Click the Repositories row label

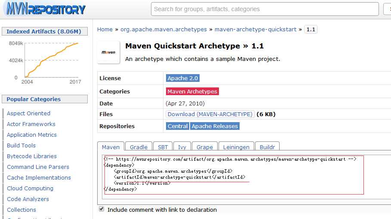point(117,126)
